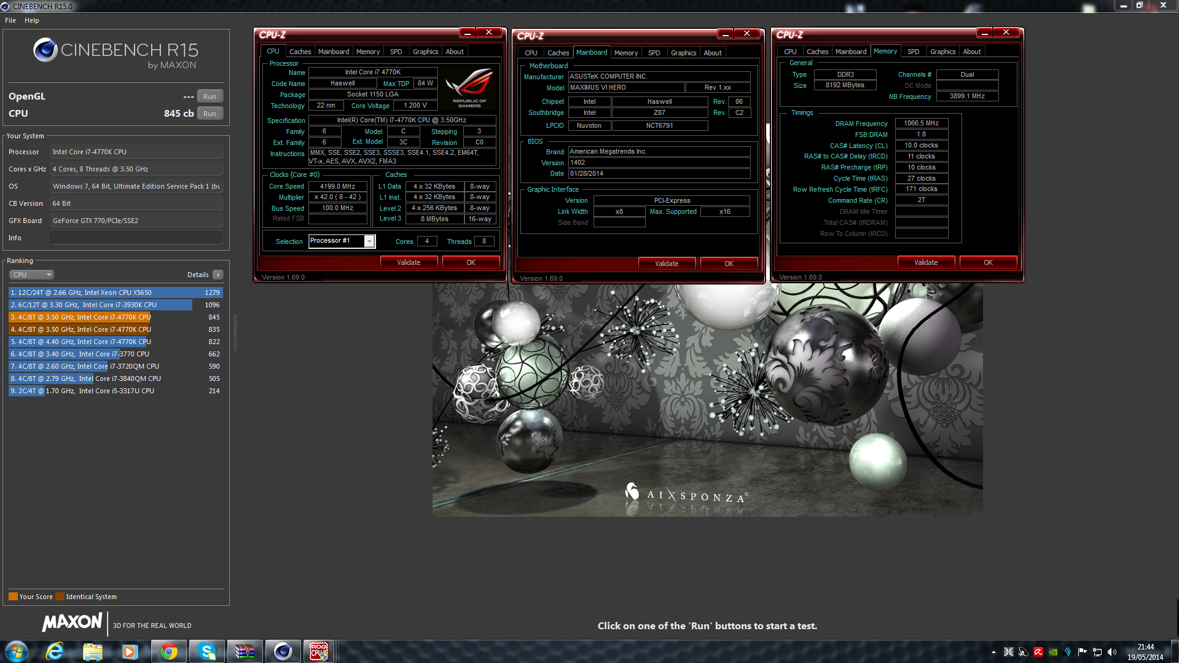Select ranking row Intel Core i7-3840QM CPU
Image resolution: width=1179 pixels, height=663 pixels.
(x=116, y=379)
